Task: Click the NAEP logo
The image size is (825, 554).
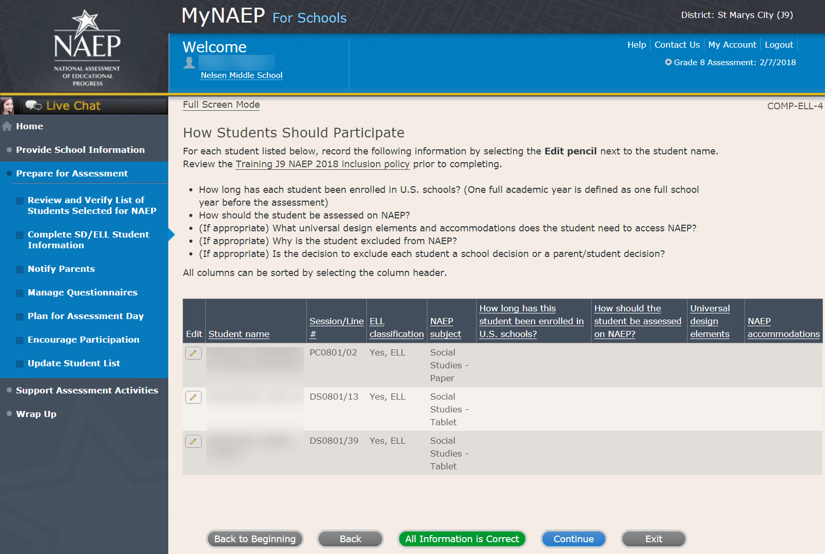Action: click(87, 48)
